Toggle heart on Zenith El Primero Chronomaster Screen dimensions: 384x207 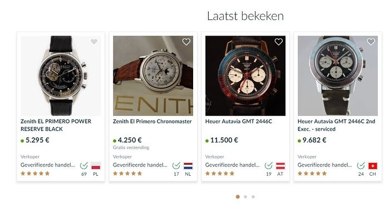pos(186,42)
